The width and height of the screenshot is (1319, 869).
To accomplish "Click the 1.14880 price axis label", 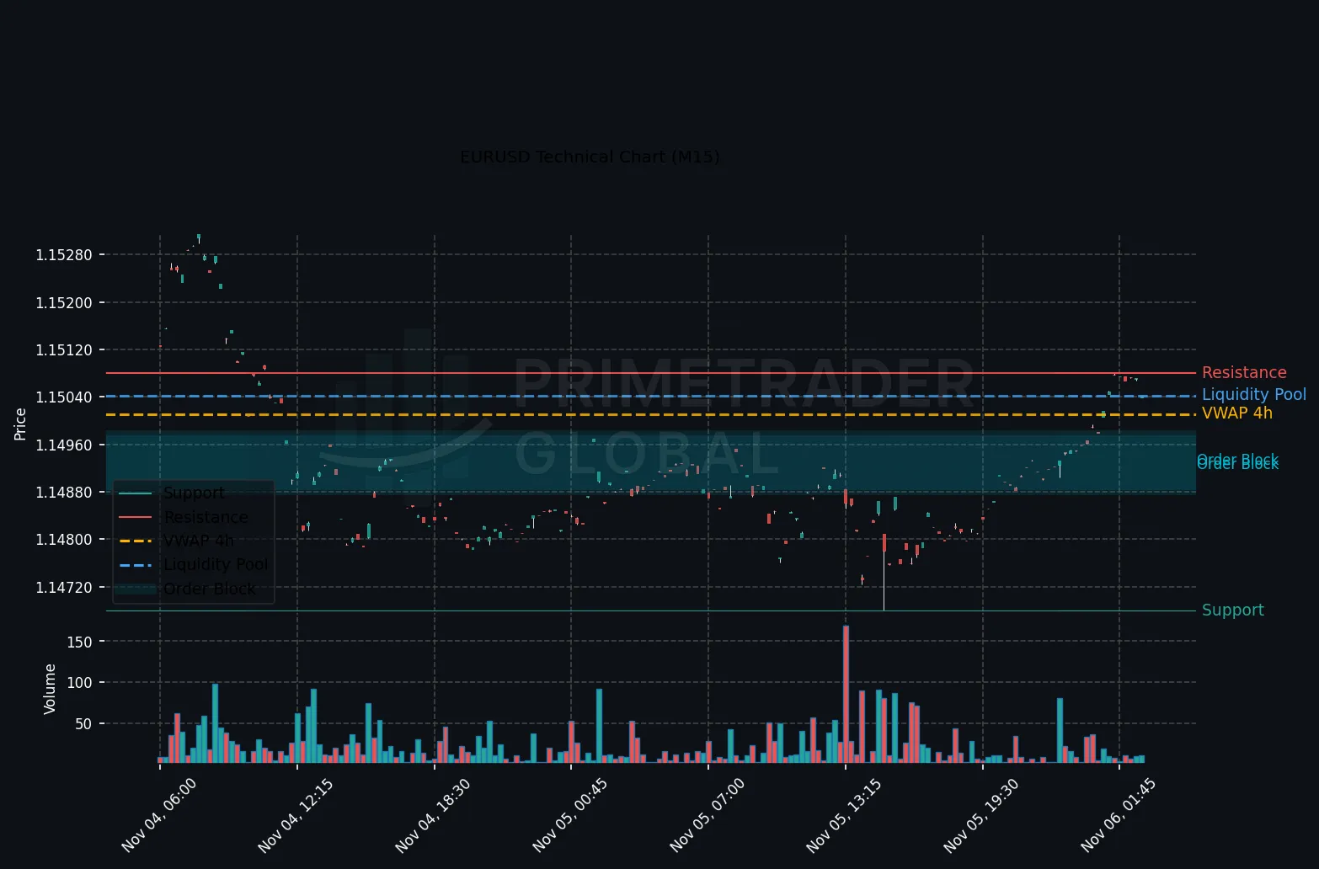I will (64, 492).
